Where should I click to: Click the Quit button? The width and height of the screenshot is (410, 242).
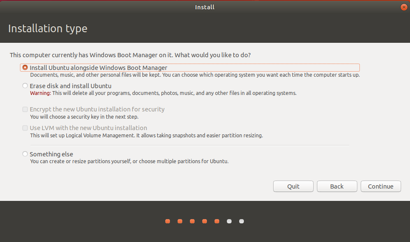click(293, 186)
